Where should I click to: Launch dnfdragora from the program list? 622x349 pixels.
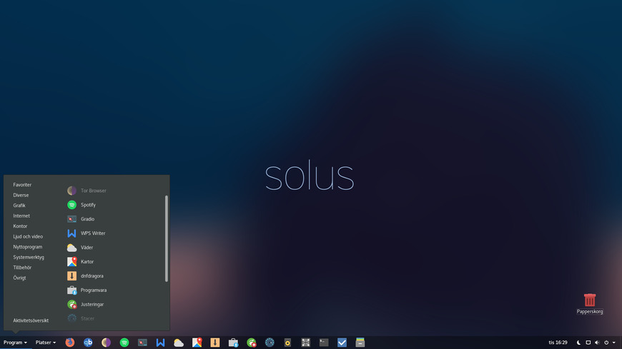click(92, 276)
